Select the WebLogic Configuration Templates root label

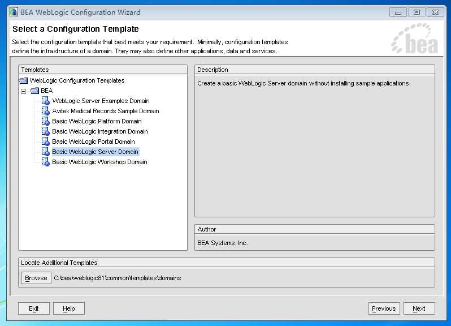77,80
